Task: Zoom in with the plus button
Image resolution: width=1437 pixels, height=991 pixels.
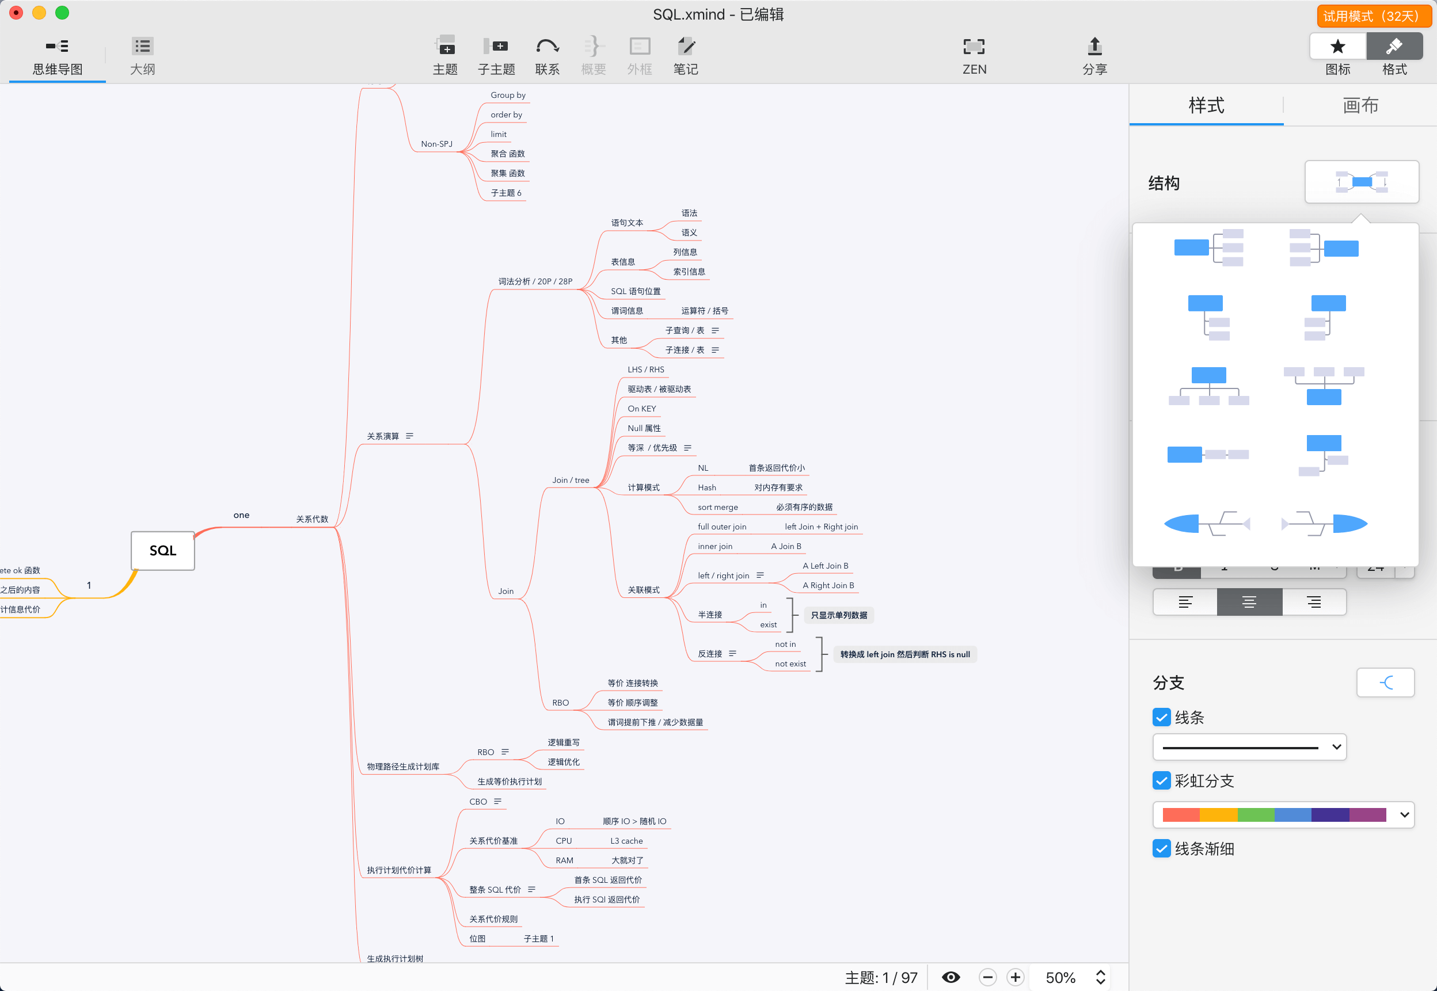Action: pyautogui.click(x=1015, y=977)
